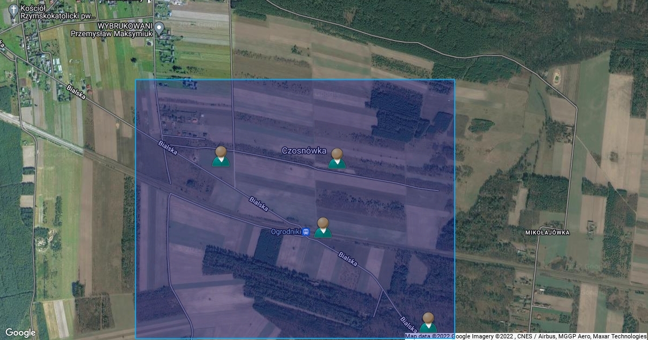Select the WYBRUKOWANI grey location pin

point(159,28)
